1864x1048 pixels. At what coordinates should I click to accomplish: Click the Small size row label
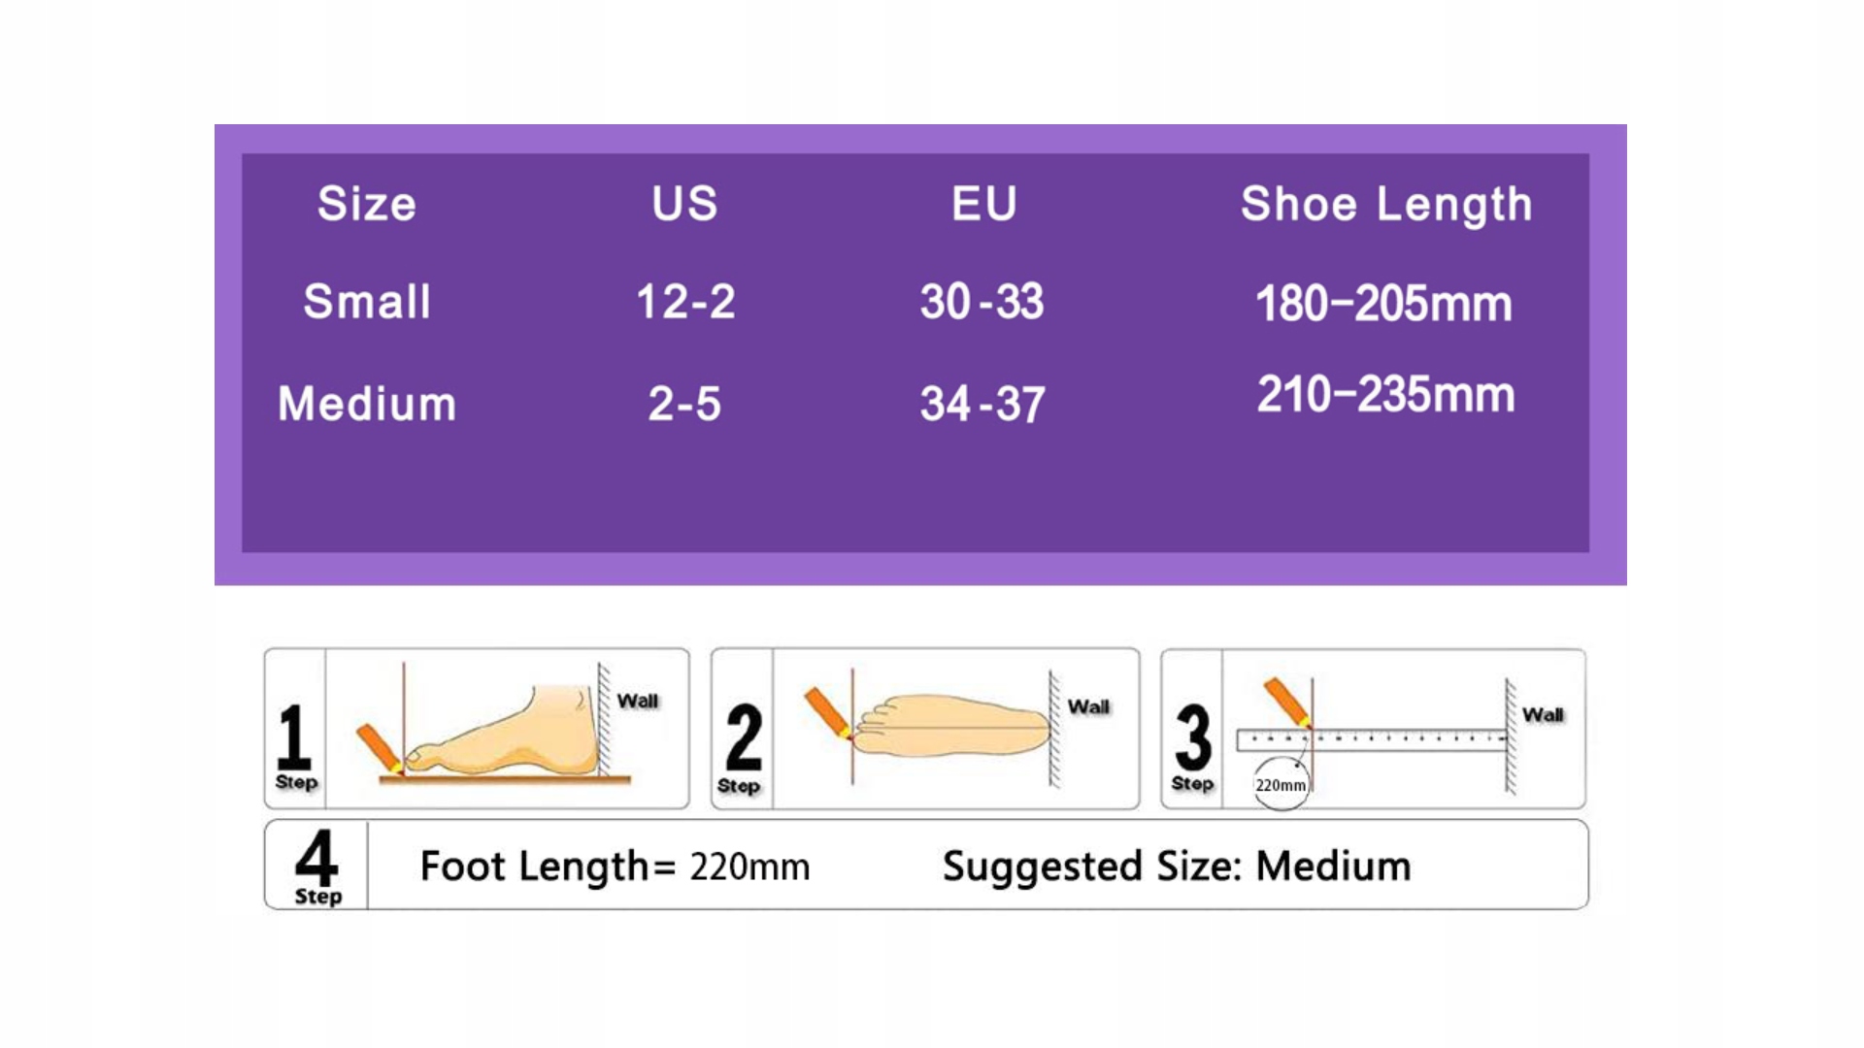(x=367, y=301)
